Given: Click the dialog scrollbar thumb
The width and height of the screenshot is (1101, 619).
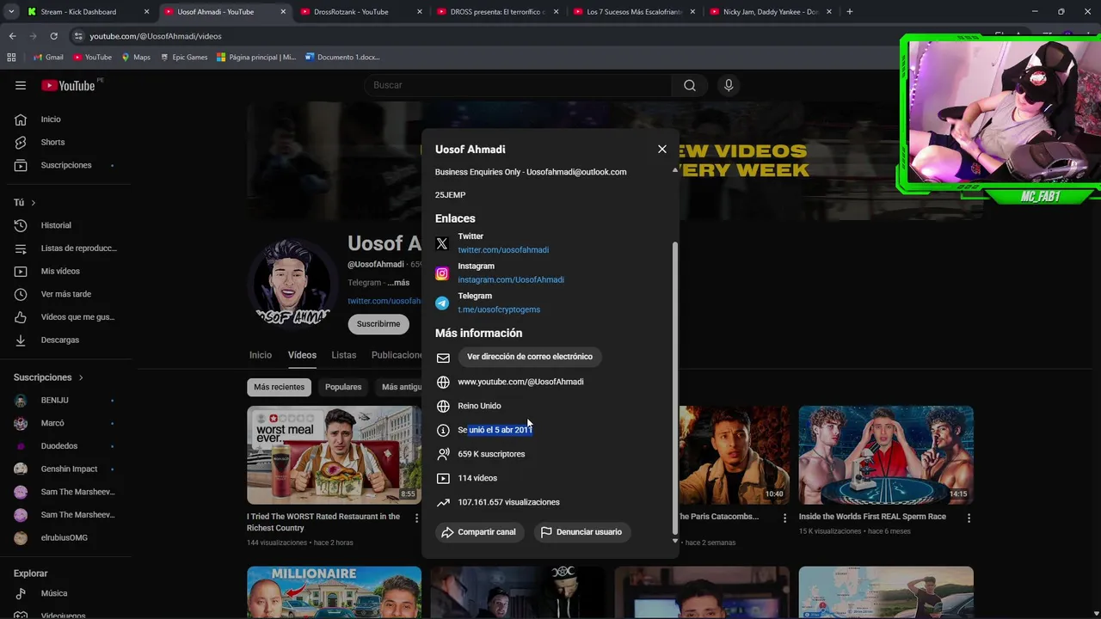Looking at the screenshot, I should 675,387.
